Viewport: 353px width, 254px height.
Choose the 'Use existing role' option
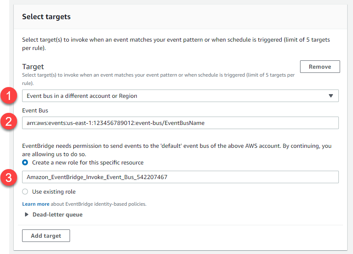(25, 192)
